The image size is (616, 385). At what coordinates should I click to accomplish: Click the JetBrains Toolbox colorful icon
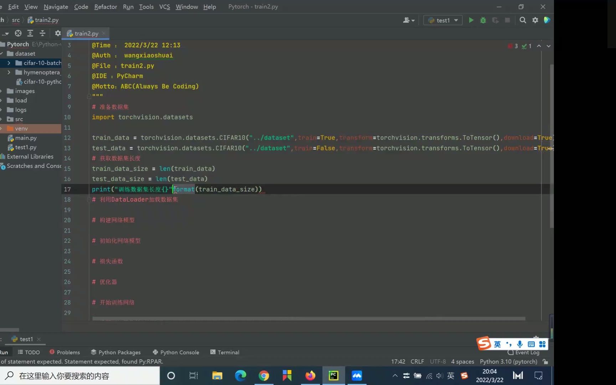(547, 20)
